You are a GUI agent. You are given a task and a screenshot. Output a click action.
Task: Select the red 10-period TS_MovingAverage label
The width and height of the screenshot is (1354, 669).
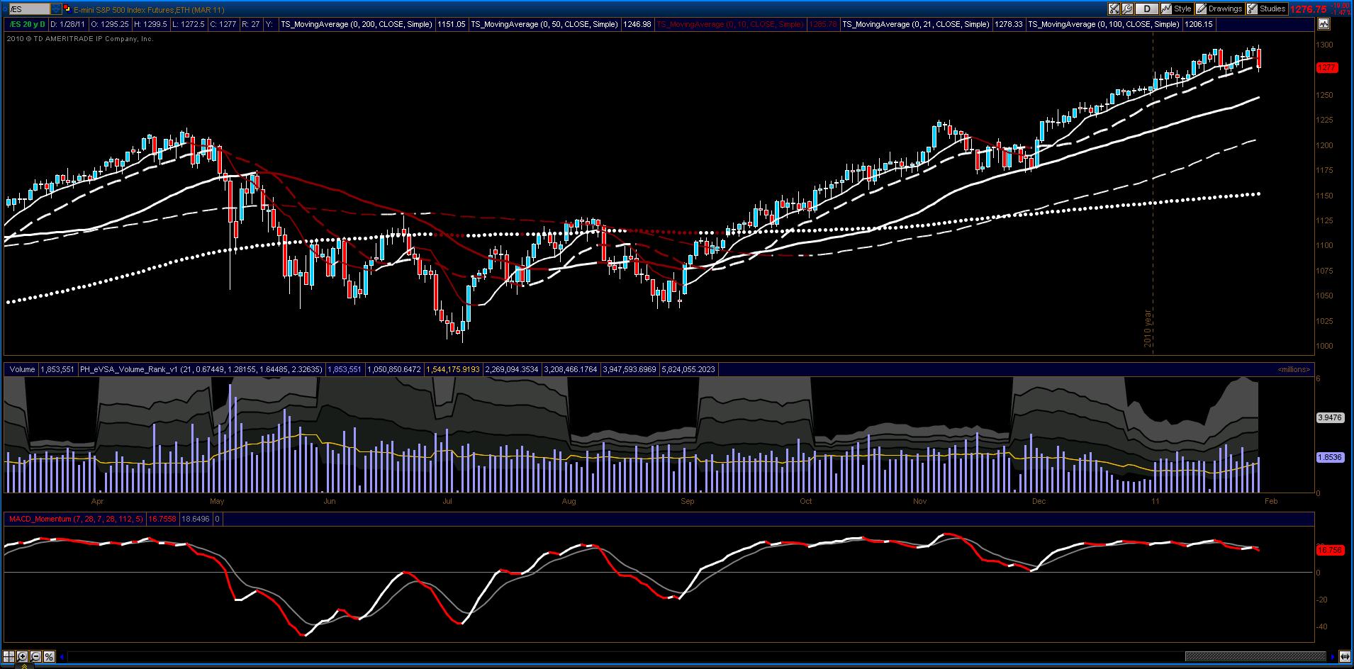(x=730, y=24)
